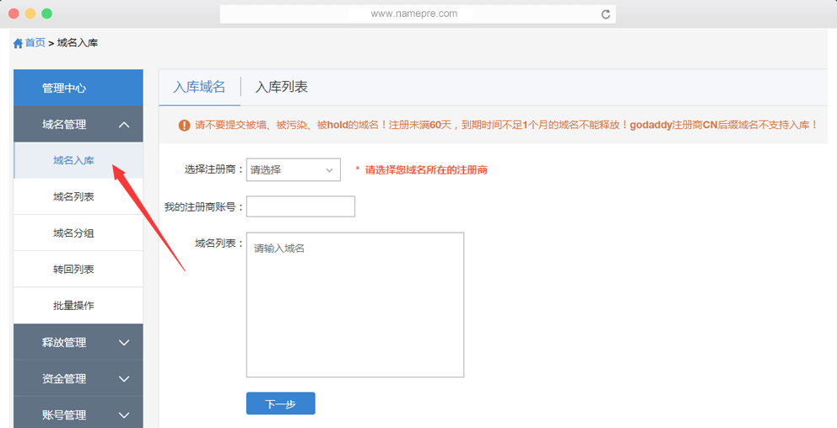Open the 选择注册商 dropdown

[293, 169]
